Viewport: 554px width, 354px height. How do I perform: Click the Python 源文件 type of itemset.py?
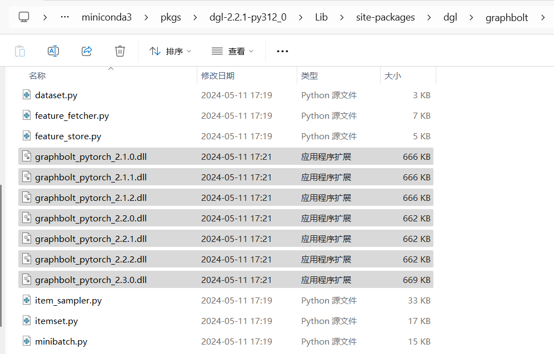click(x=329, y=321)
